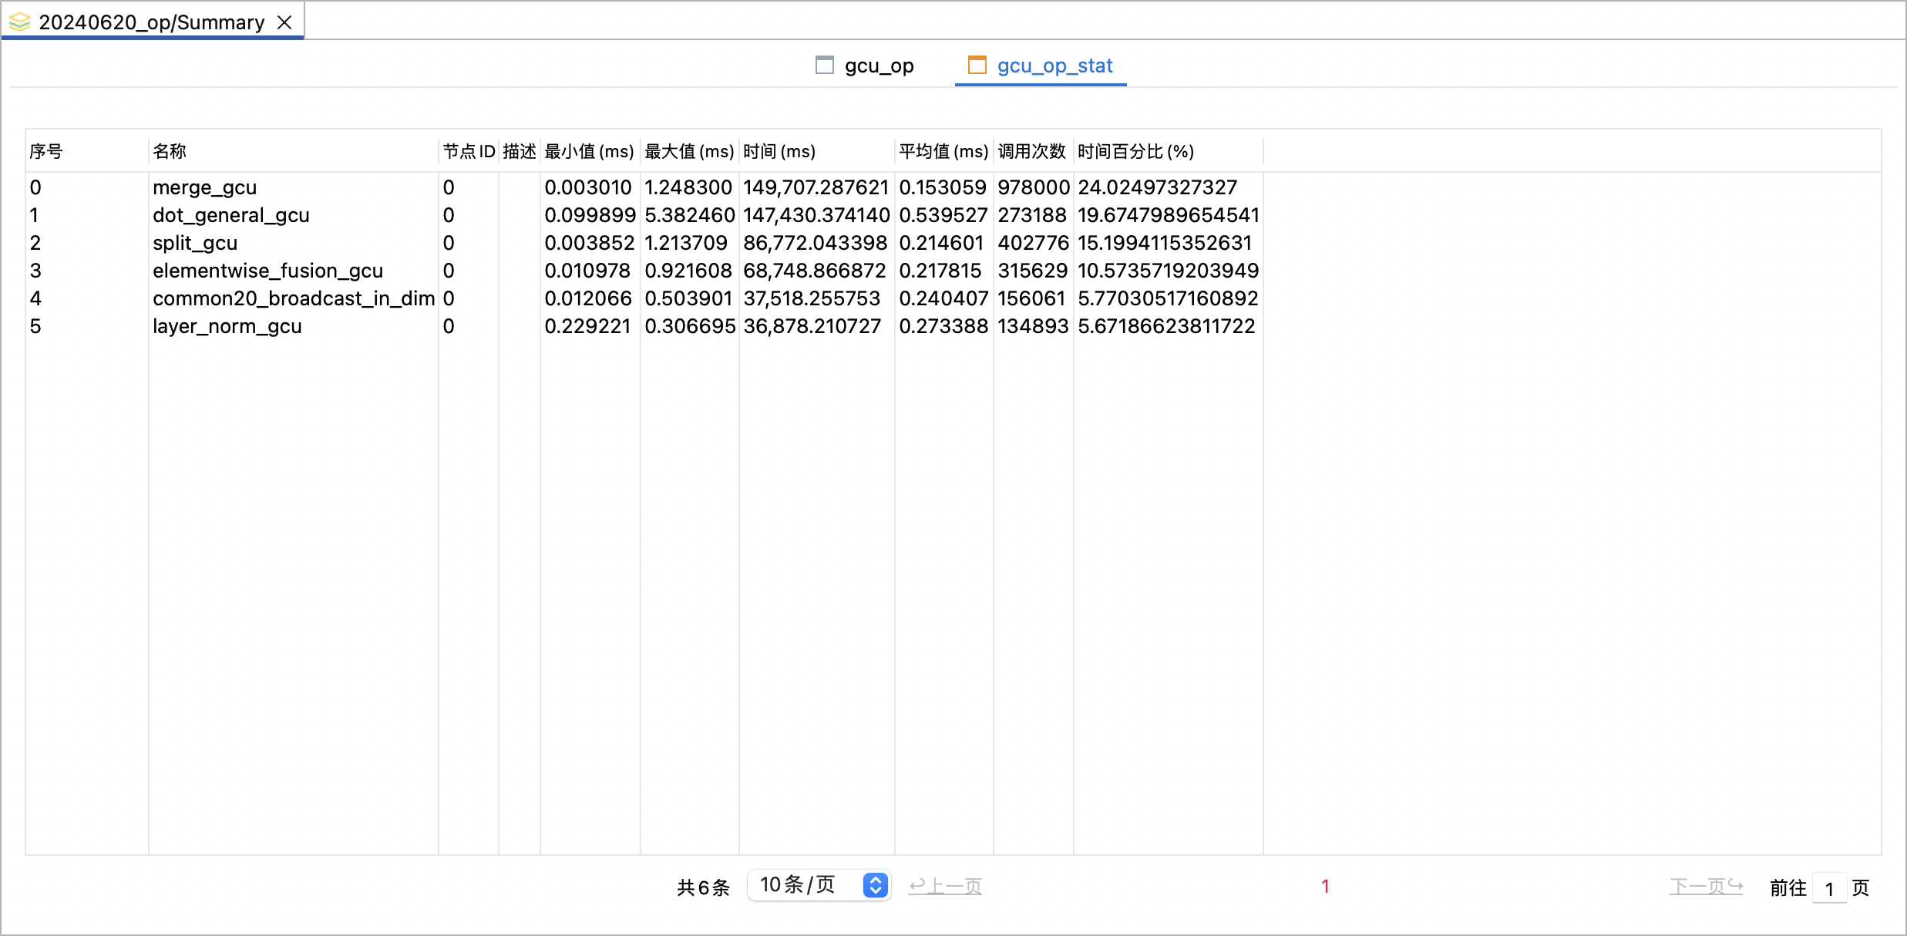Select the common20_broadcast_in_dim row name
Viewport: 1907px width, 936px height.
pyautogui.click(x=294, y=298)
